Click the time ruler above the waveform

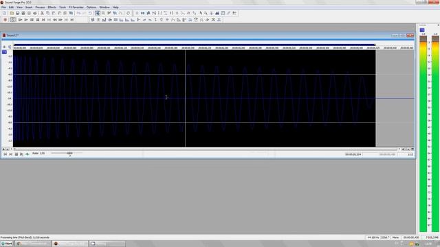213,48
